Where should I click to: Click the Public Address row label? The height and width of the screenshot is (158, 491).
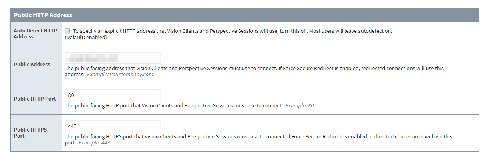pyautogui.click(x=32, y=65)
